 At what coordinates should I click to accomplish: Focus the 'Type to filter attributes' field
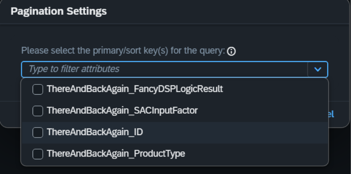point(165,69)
